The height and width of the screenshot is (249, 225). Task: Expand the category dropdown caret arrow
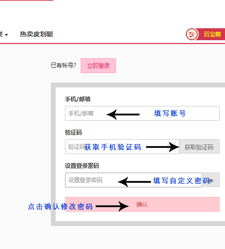coord(6,35)
